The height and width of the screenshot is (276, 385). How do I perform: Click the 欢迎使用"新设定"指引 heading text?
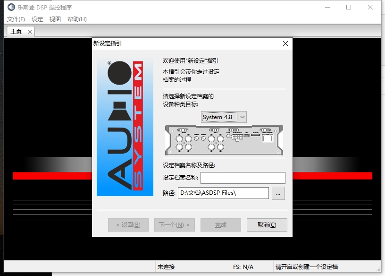[191, 61]
